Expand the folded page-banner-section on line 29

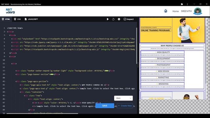pos(52,74)
